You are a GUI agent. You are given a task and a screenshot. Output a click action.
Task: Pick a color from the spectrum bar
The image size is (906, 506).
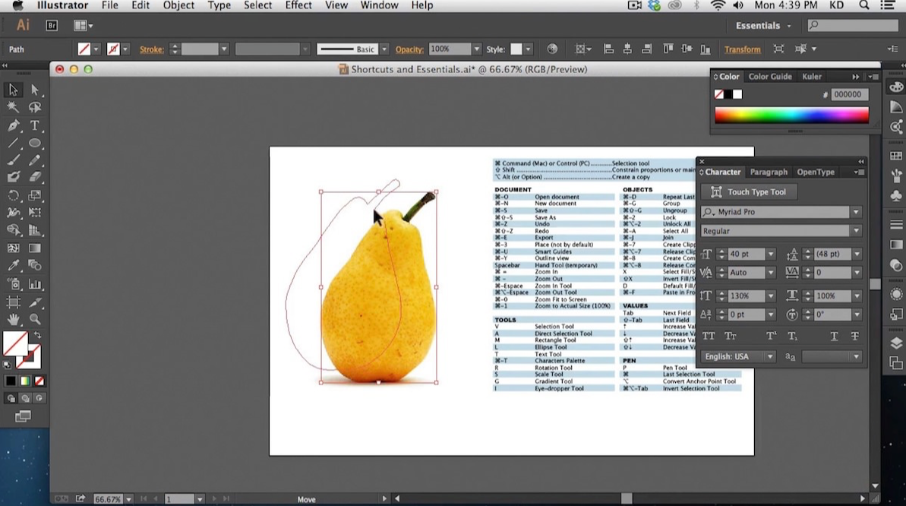pos(791,115)
